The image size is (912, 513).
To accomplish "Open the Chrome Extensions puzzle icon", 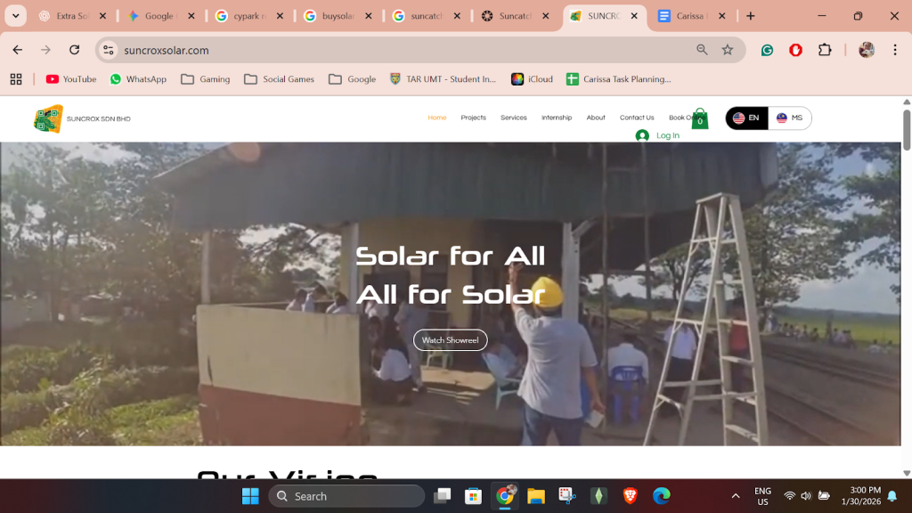I will click(x=826, y=50).
